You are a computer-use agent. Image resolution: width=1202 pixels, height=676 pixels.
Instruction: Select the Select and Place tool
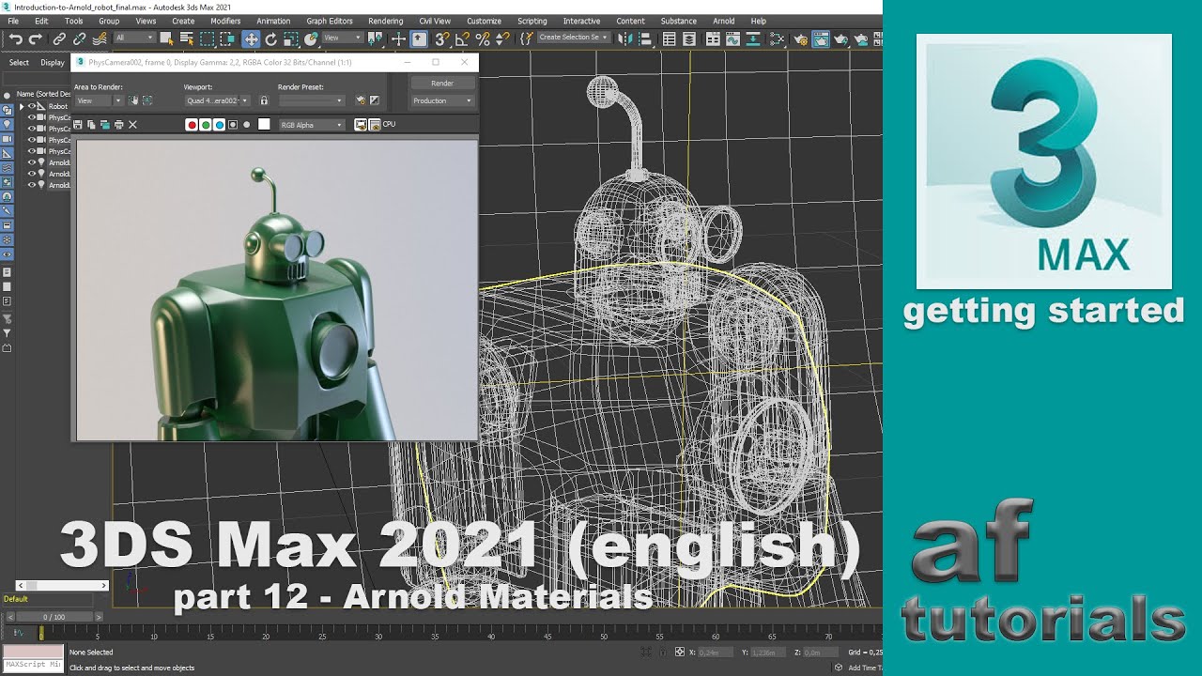coord(312,38)
